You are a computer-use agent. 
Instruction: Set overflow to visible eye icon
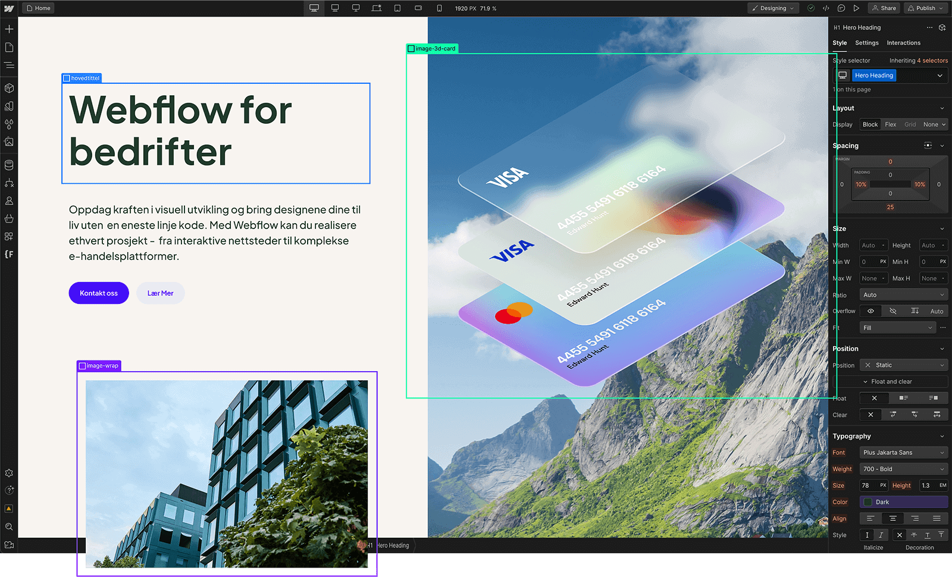tap(870, 311)
